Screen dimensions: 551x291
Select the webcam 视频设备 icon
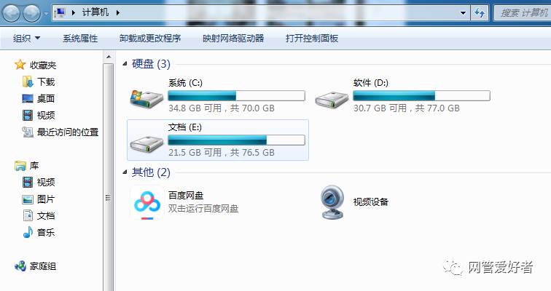click(x=332, y=202)
